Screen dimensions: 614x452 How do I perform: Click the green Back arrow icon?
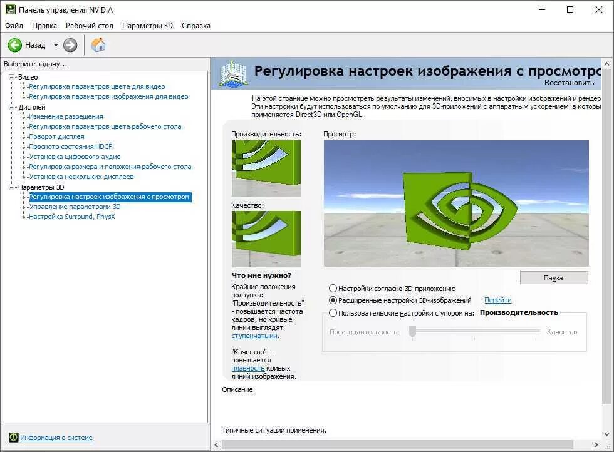click(15, 45)
